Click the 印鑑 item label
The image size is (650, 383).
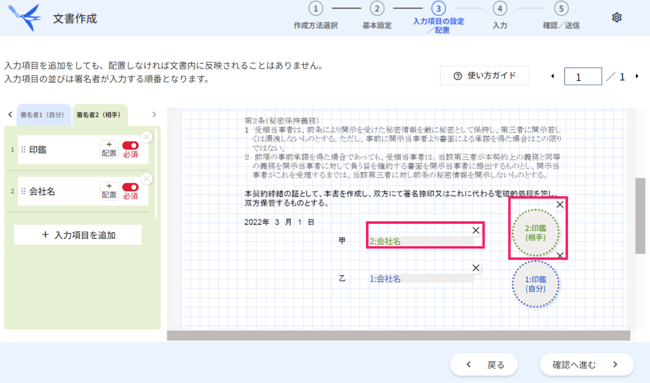click(38, 149)
